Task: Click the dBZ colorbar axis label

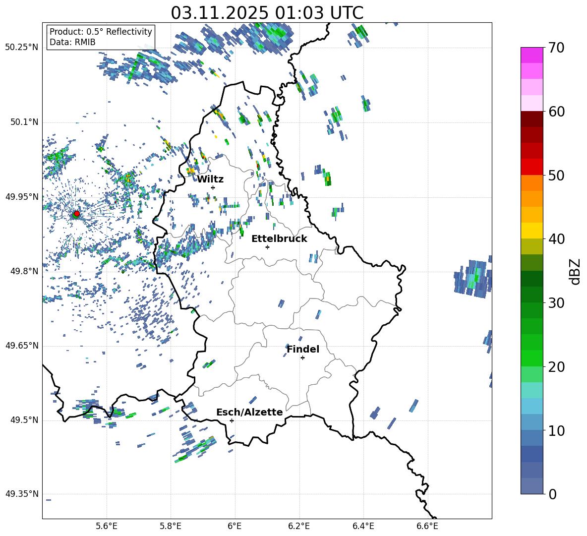Action: coord(576,271)
